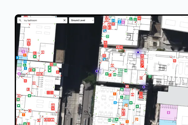Click the green cross right of the blue room
188x125 pixels.
[x=131, y=102]
